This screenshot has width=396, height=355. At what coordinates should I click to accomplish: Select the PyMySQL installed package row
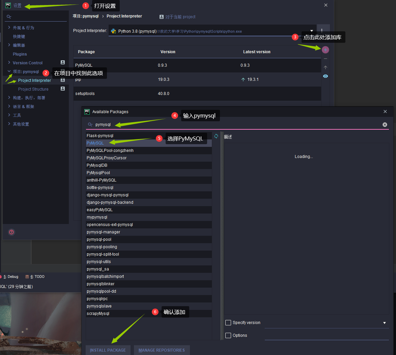[x=197, y=65]
